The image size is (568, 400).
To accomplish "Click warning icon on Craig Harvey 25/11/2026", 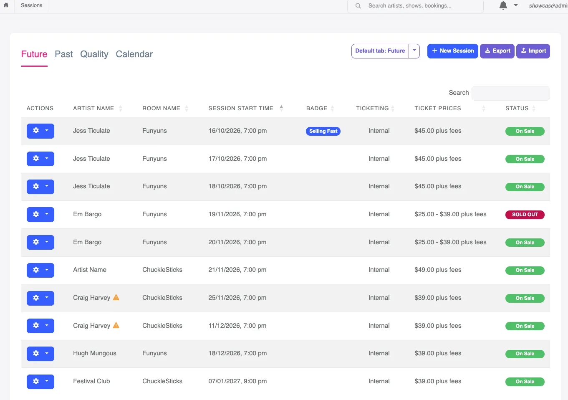I will [116, 297].
